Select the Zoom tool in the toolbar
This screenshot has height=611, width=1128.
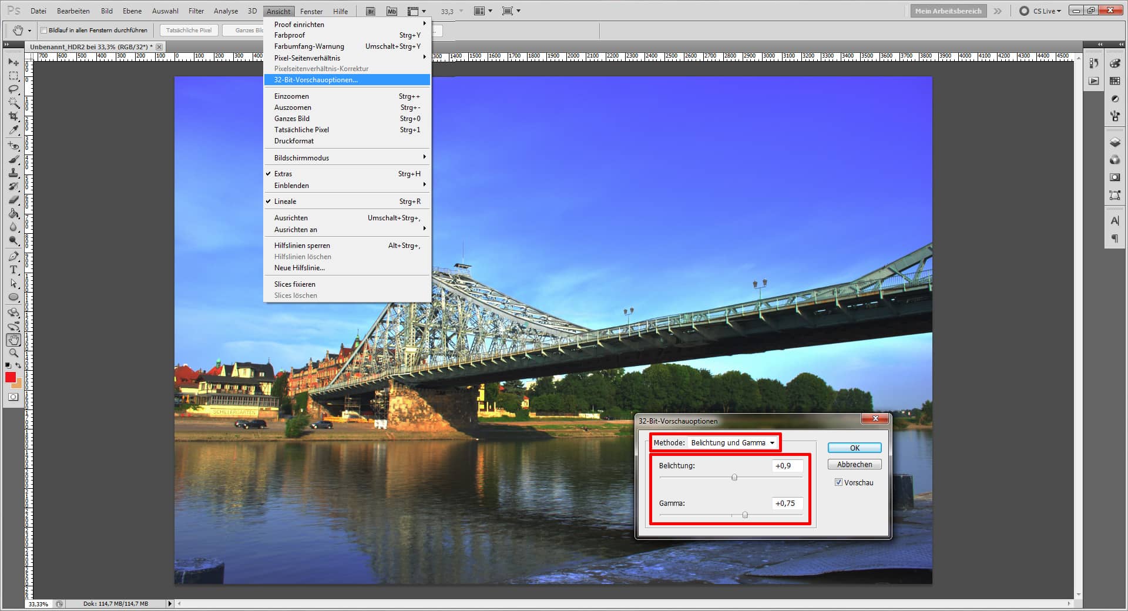coord(13,353)
